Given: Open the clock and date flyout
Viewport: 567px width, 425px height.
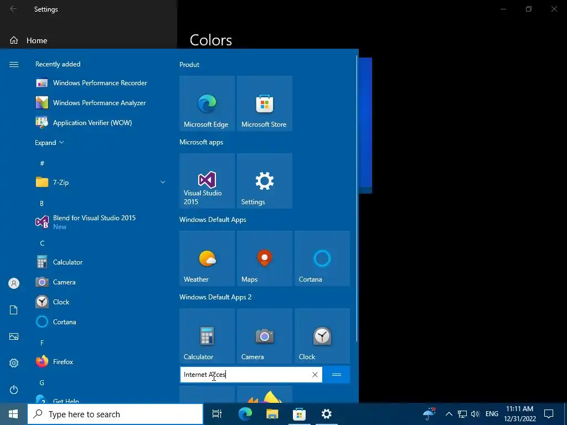Looking at the screenshot, I should (519, 414).
